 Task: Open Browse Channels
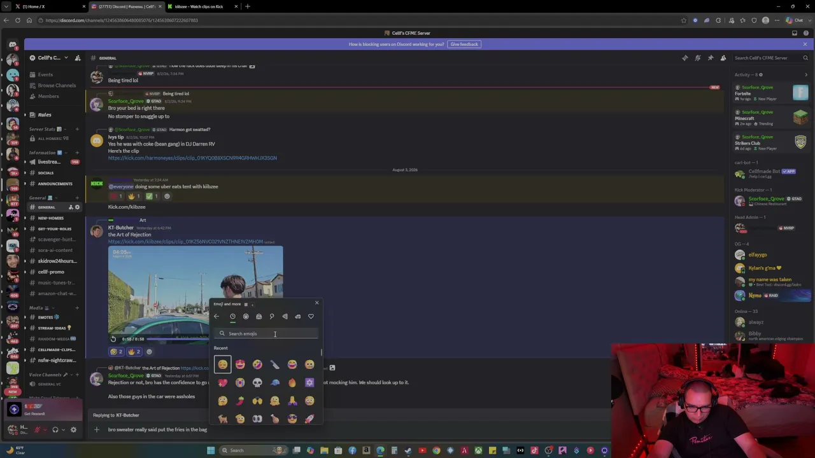coord(57,85)
